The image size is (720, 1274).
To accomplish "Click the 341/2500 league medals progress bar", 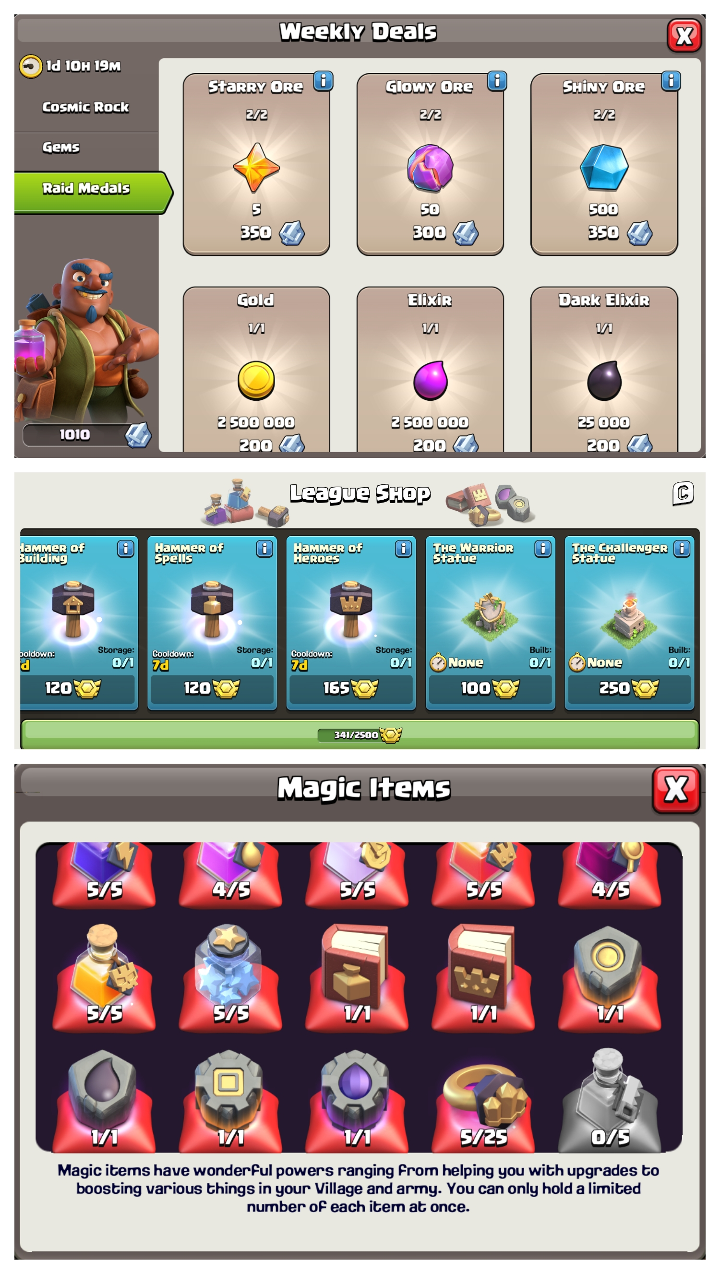I will point(360,734).
